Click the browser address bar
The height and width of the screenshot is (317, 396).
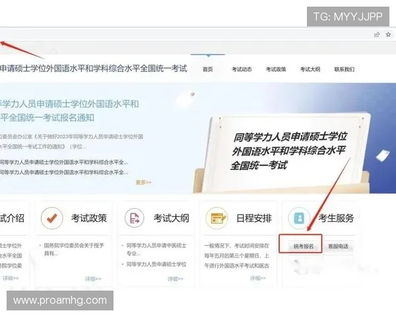(185, 34)
